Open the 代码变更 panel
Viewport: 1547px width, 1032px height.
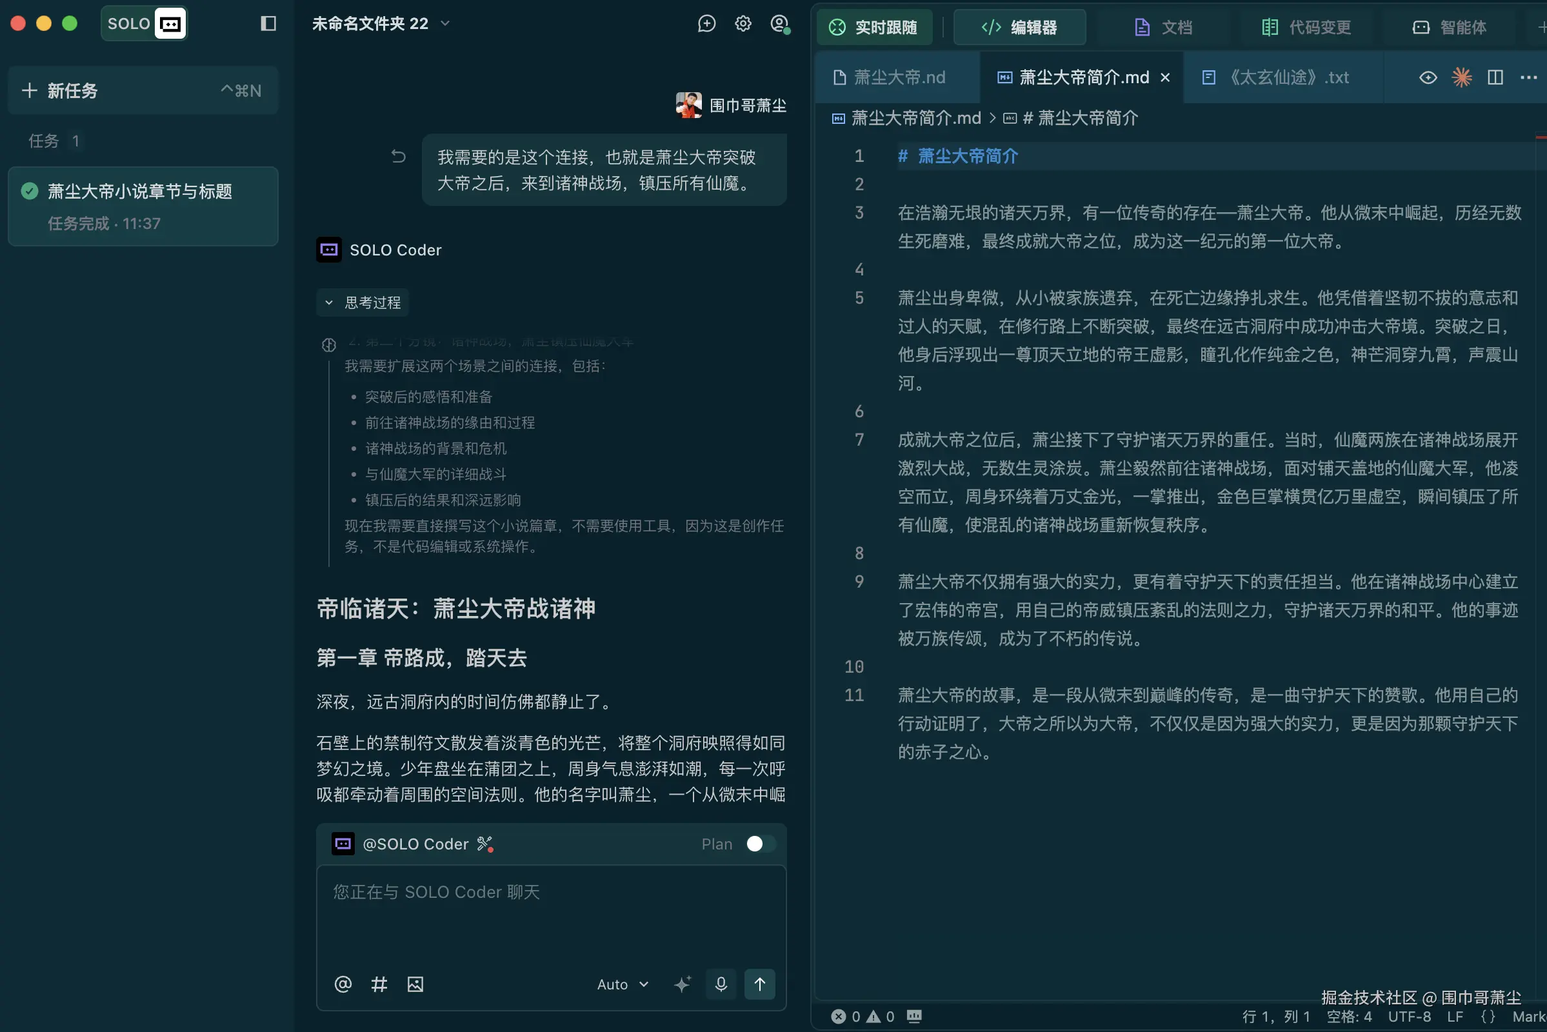(1307, 27)
